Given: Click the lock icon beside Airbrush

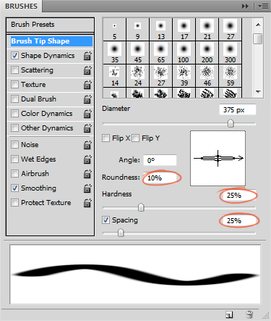Looking at the screenshot, I should point(87,174).
